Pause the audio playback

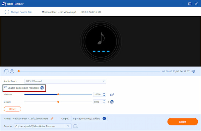click(6, 71)
